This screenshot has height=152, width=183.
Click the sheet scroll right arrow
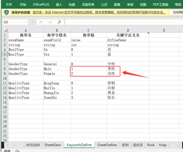pos(14,145)
